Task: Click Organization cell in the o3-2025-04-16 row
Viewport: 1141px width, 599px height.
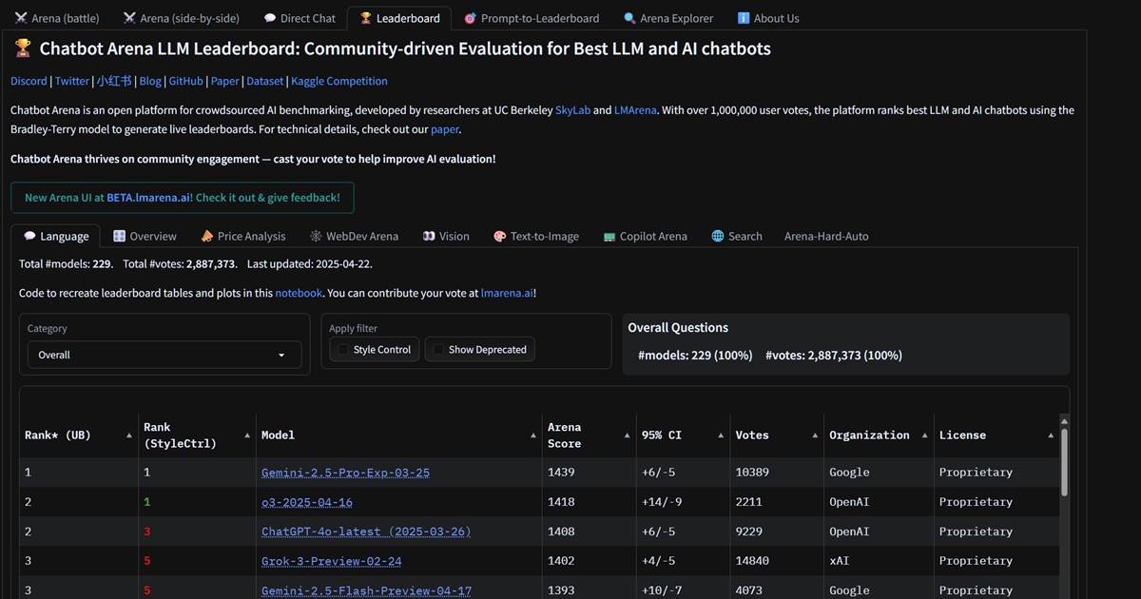Action: [879, 502]
